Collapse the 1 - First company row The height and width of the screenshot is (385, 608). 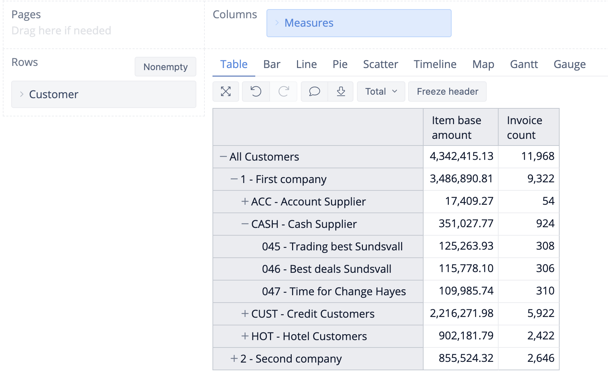pyautogui.click(x=234, y=179)
